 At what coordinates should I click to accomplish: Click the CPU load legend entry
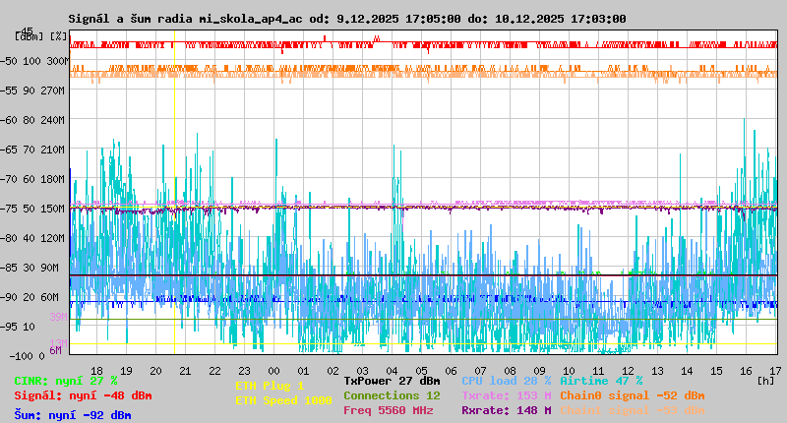coord(506,380)
